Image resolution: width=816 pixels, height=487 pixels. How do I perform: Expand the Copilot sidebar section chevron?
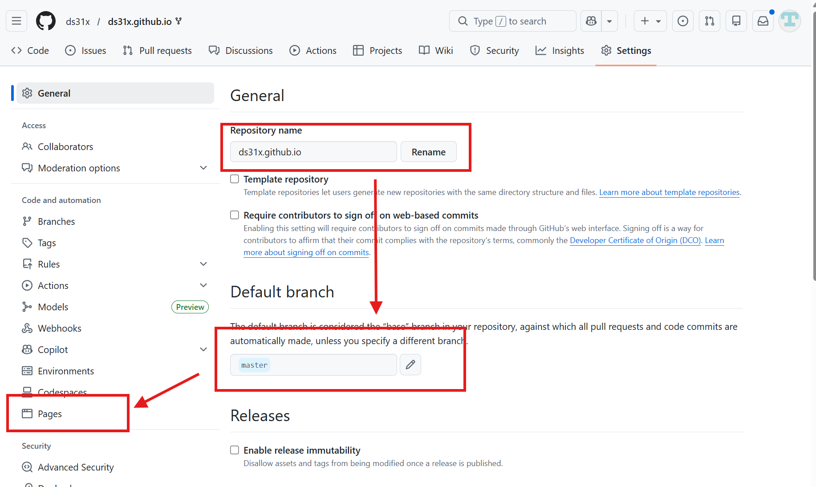tap(203, 349)
